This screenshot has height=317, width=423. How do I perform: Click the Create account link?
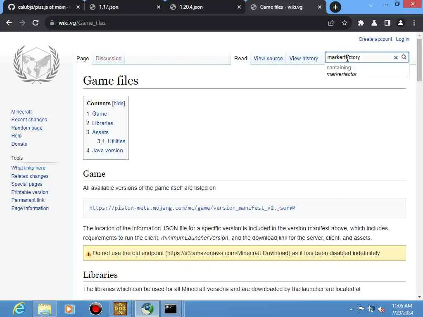(x=375, y=39)
